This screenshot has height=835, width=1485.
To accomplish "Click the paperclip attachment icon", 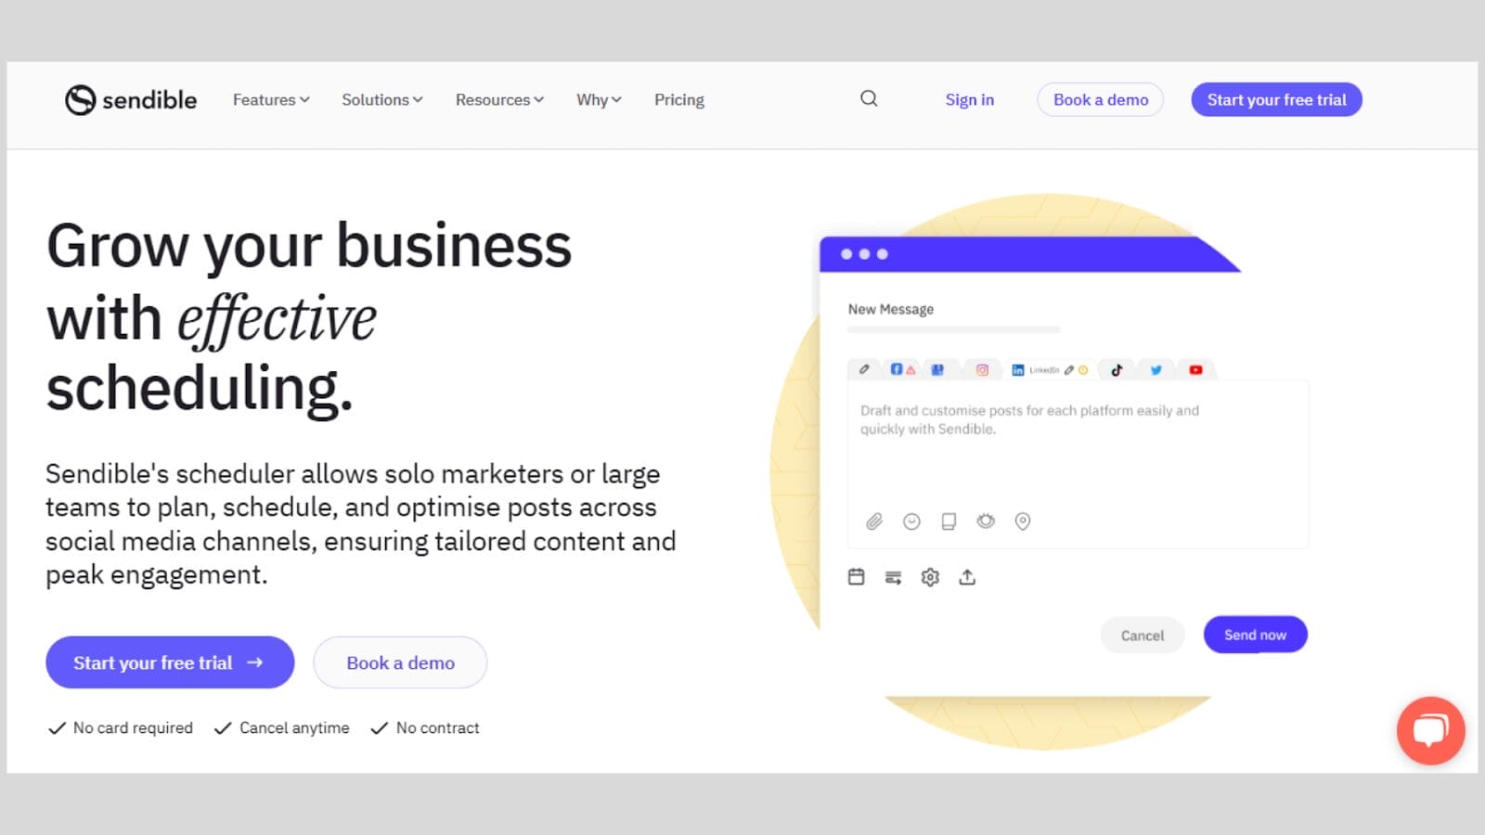I will 874,521.
